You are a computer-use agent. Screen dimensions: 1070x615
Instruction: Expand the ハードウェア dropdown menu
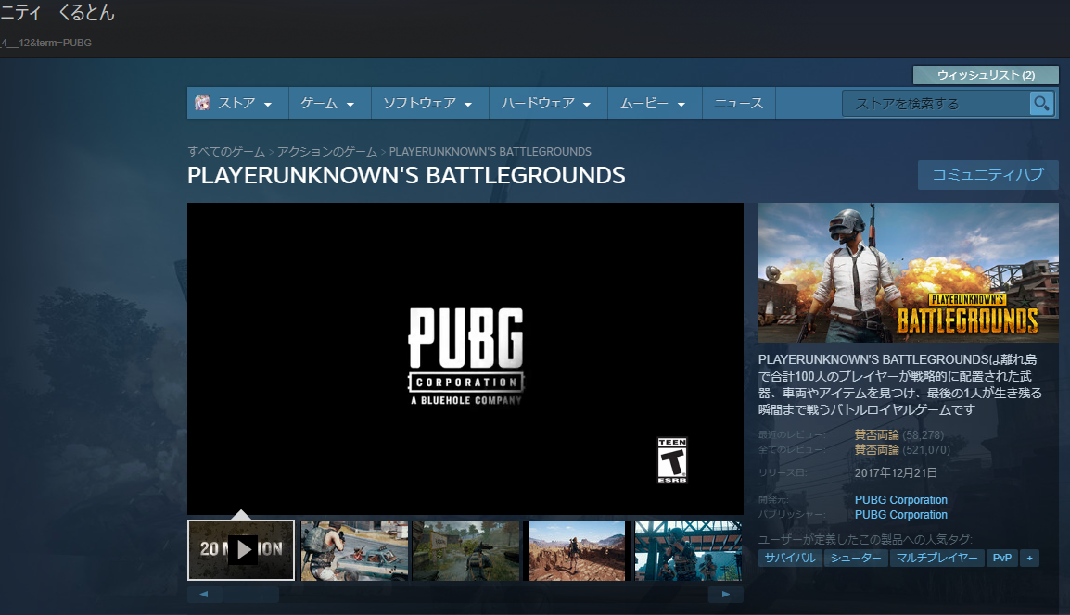point(548,104)
